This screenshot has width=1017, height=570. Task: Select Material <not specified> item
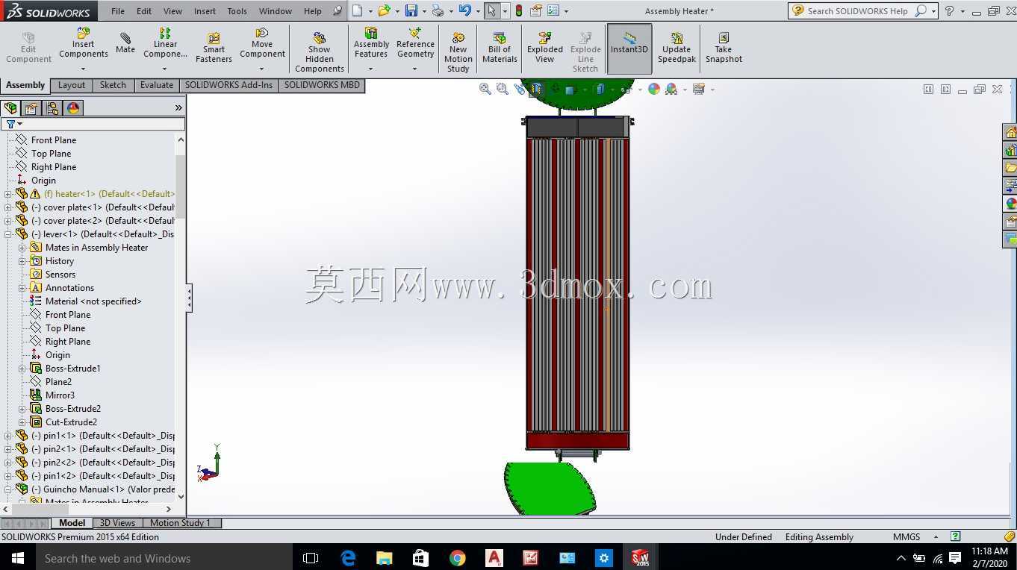pyautogui.click(x=93, y=301)
